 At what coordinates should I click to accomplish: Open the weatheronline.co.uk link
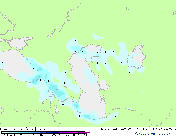153,134
